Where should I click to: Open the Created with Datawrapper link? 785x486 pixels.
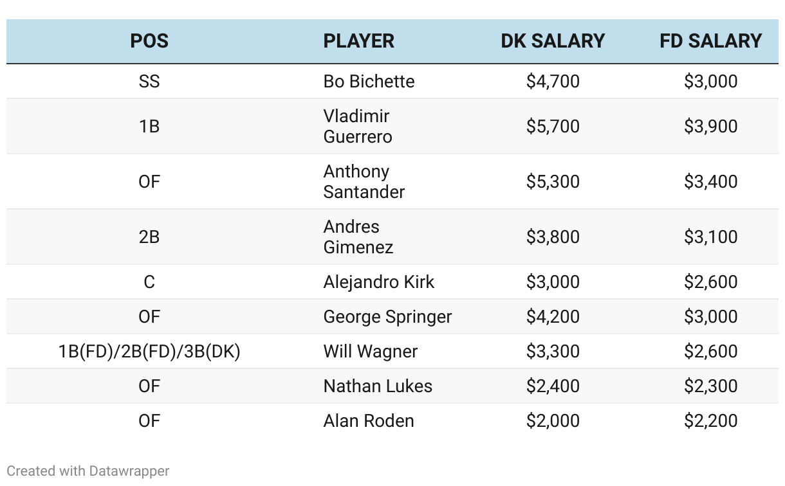(x=88, y=471)
